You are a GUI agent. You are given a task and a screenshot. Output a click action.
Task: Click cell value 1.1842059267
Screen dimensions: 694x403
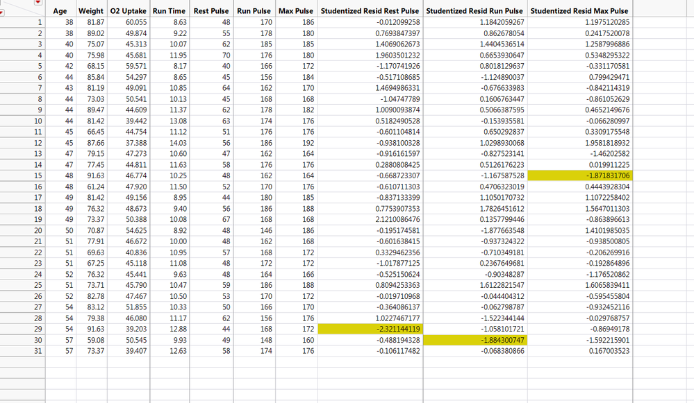coord(502,22)
